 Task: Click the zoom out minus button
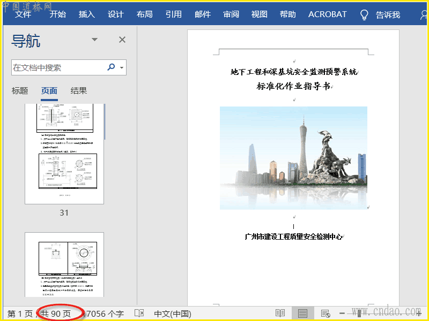tap(342, 313)
